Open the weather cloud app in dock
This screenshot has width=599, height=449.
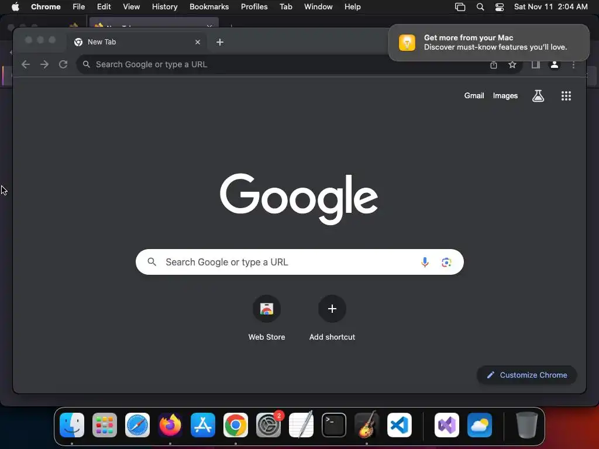coord(480,425)
